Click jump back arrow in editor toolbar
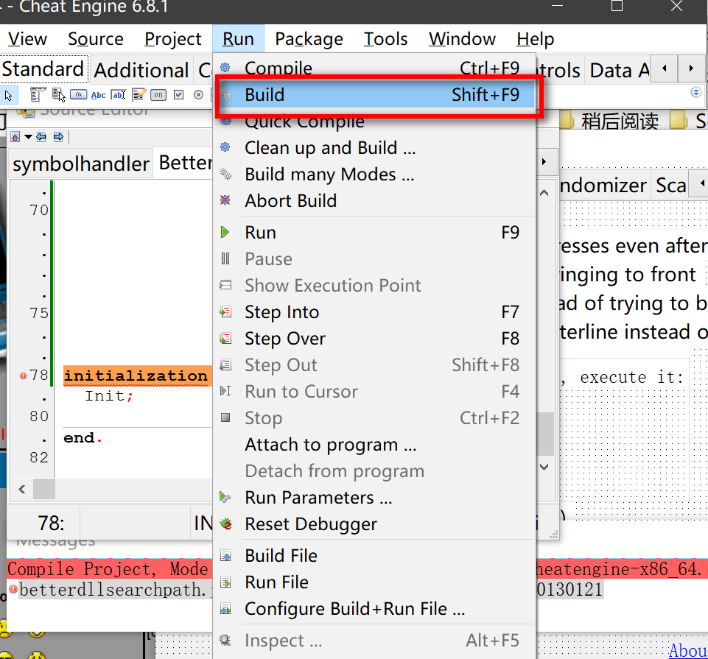The height and width of the screenshot is (659, 708). point(41,137)
